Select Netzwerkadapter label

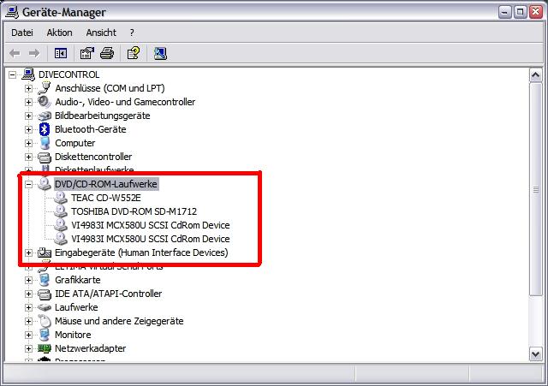point(90,348)
